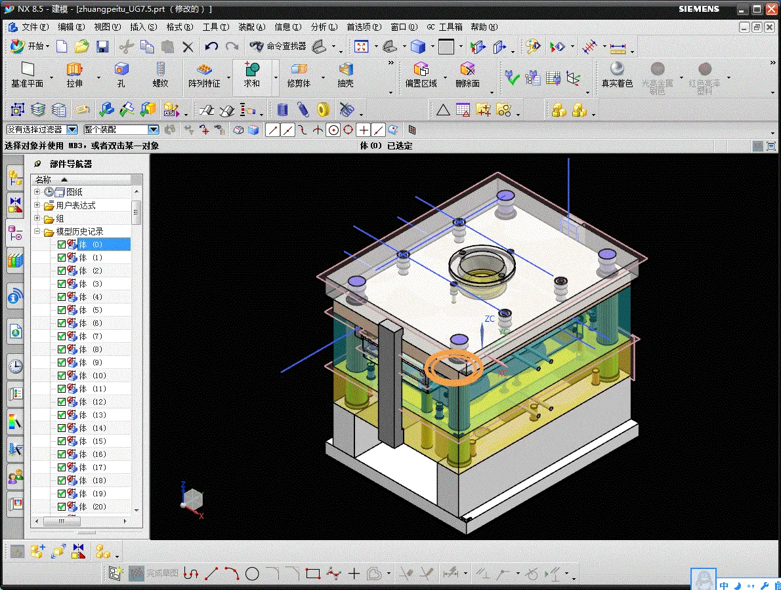781x590 pixels.
Task: Select the 孔 hole tool
Action: [121, 75]
